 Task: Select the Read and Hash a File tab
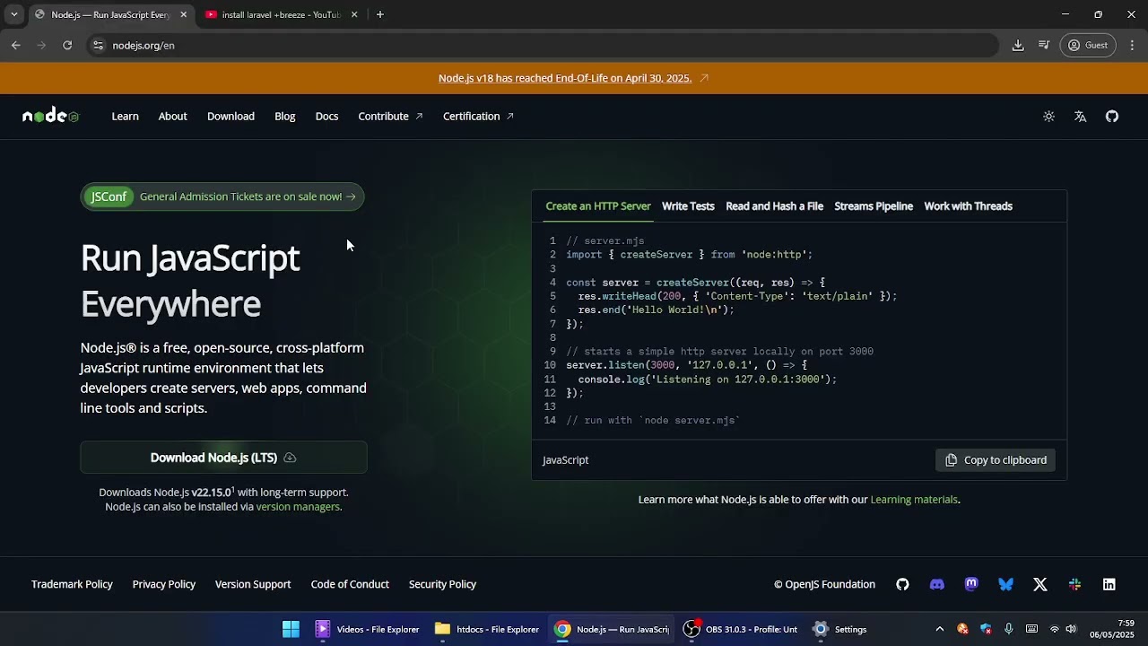click(x=774, y=206)
